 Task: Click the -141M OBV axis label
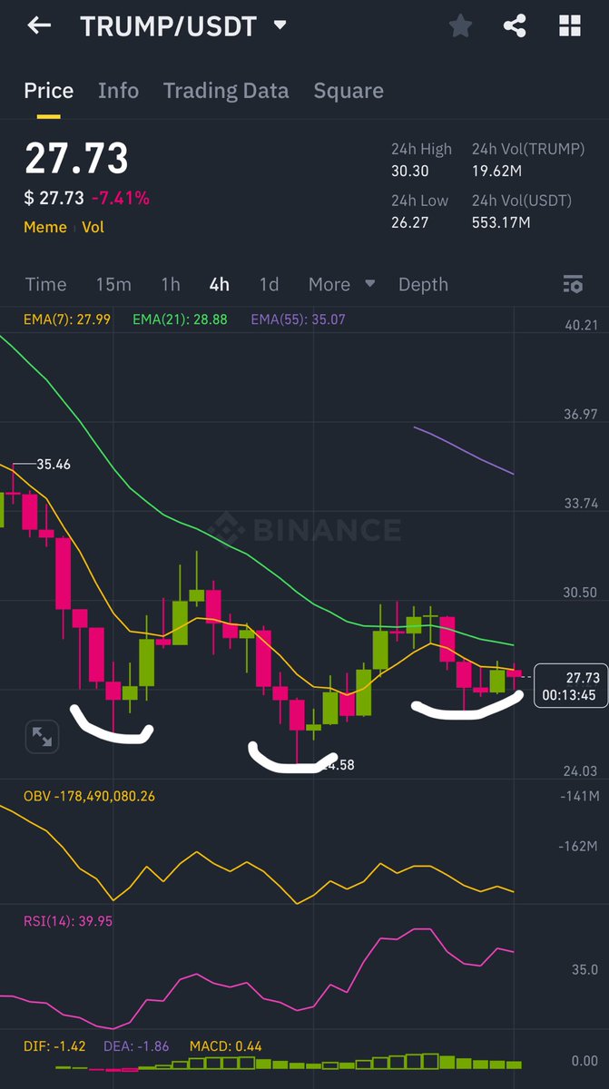point(579,797)
